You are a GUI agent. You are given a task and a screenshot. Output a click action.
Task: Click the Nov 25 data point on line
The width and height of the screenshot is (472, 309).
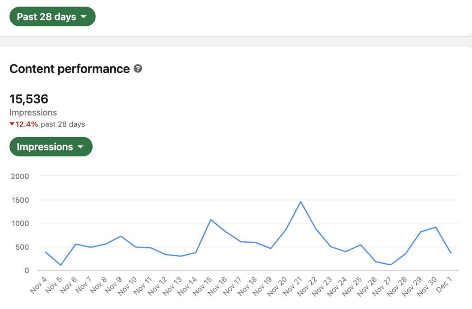(x=360, y=245)
